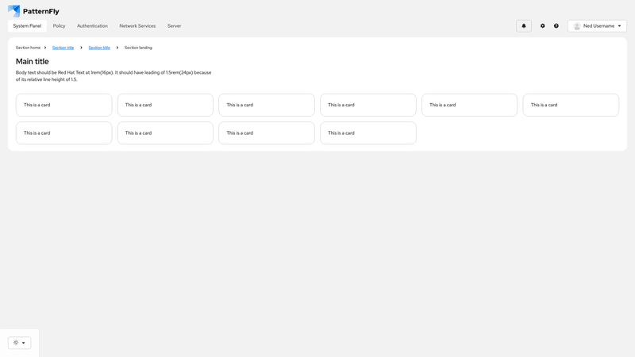Click the PatternFly logo
The width and height of the screenshot is (635, 357).
click(33, 11)
